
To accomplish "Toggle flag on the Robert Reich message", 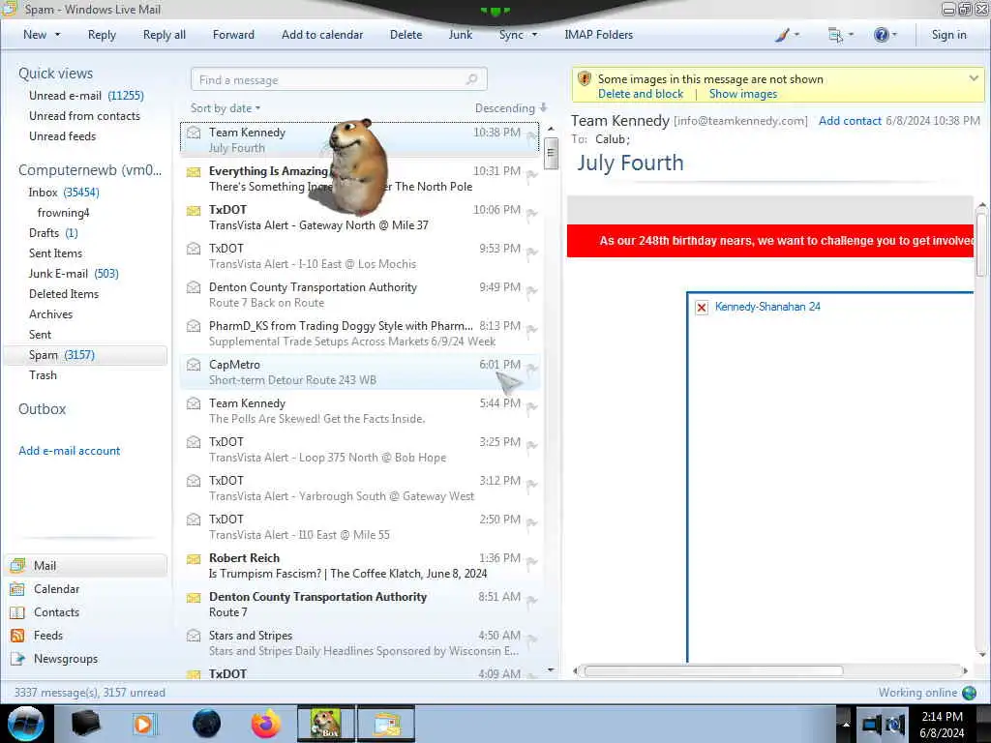I will click(x=531, y=563).
